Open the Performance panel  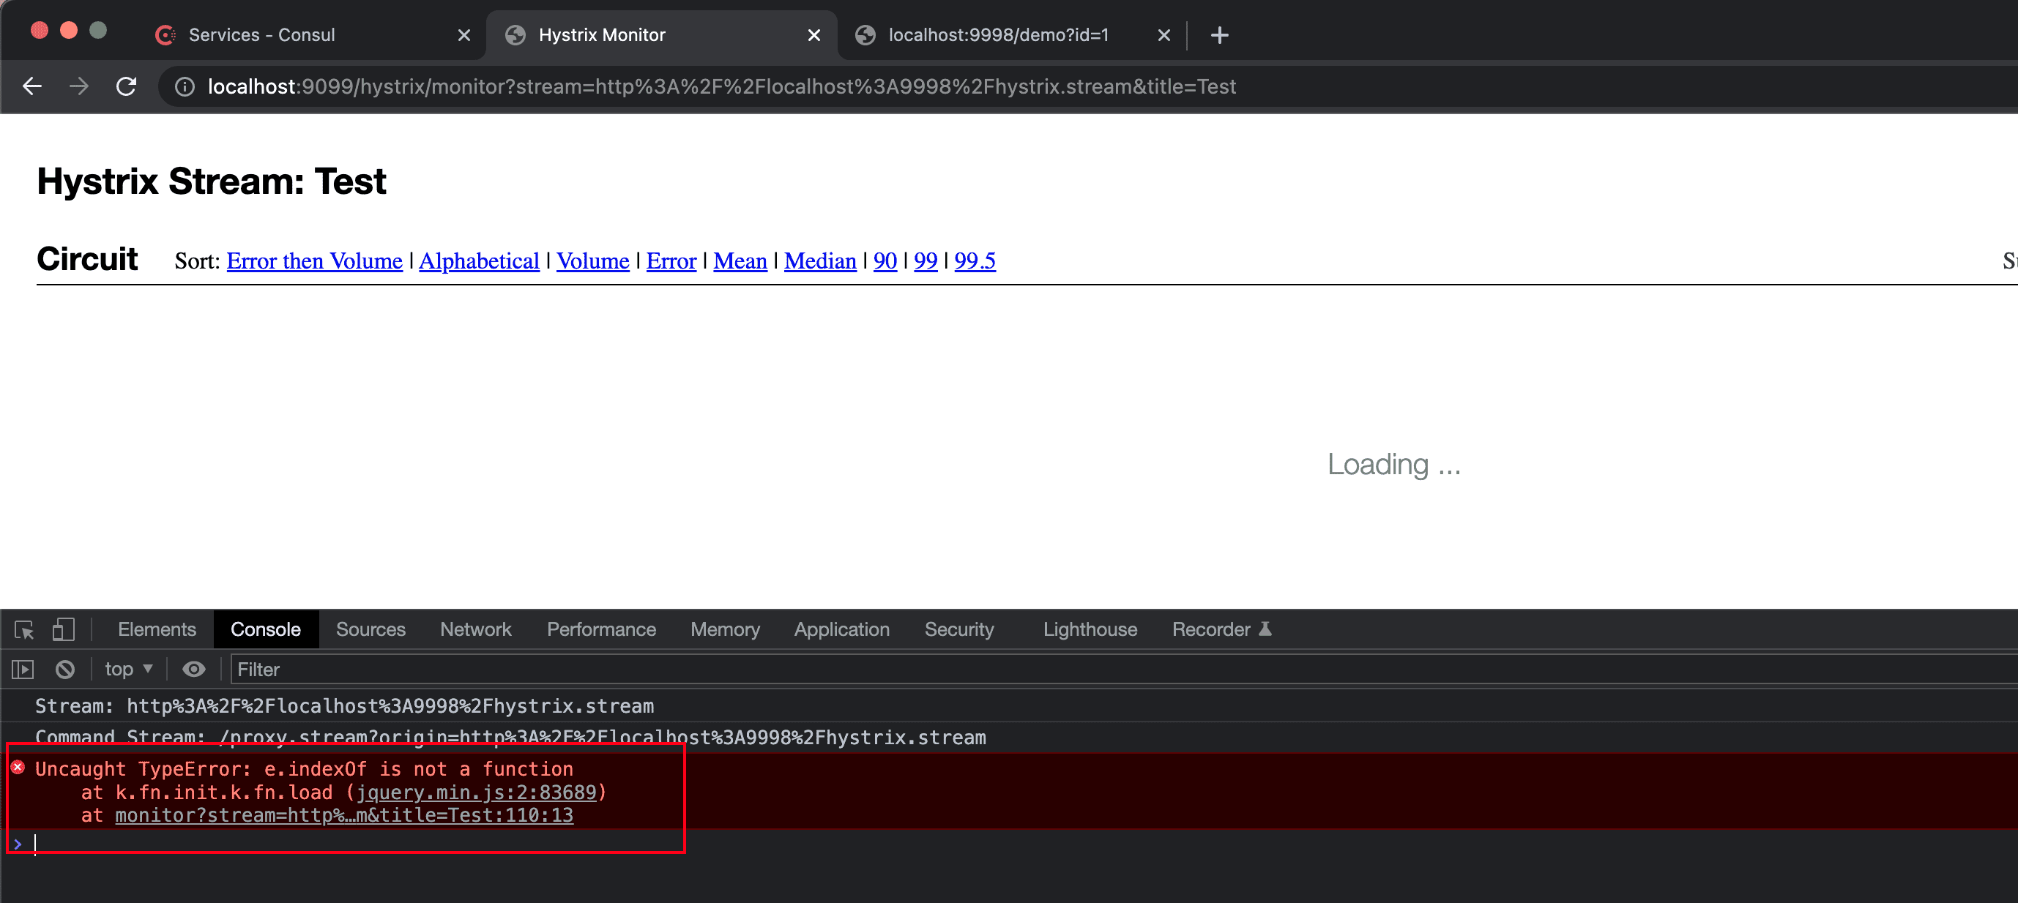point(602,629)
